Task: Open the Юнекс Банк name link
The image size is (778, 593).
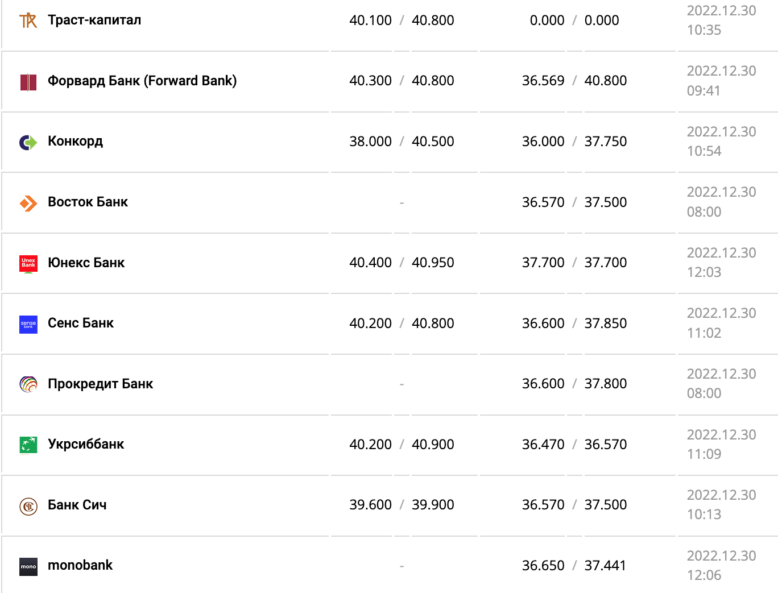Action: 86,263
